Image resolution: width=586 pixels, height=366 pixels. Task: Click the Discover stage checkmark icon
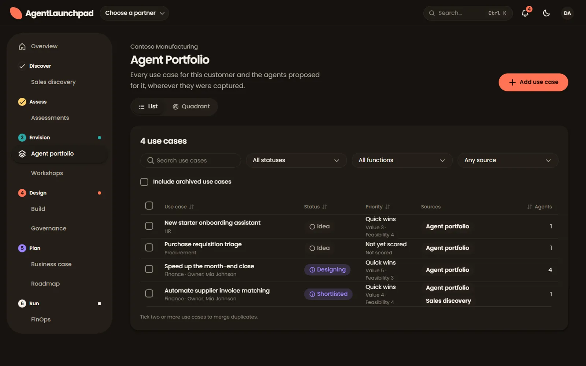(22, 66)
